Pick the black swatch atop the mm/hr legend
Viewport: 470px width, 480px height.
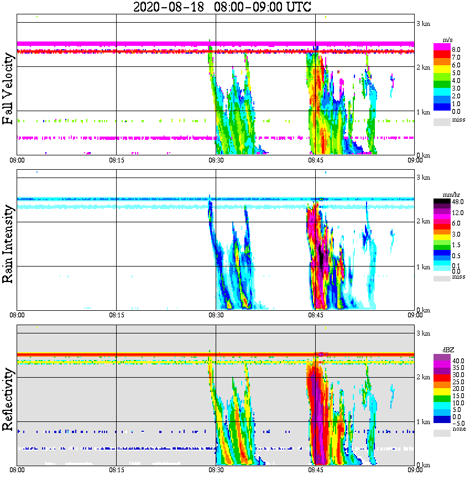point(442,201)
